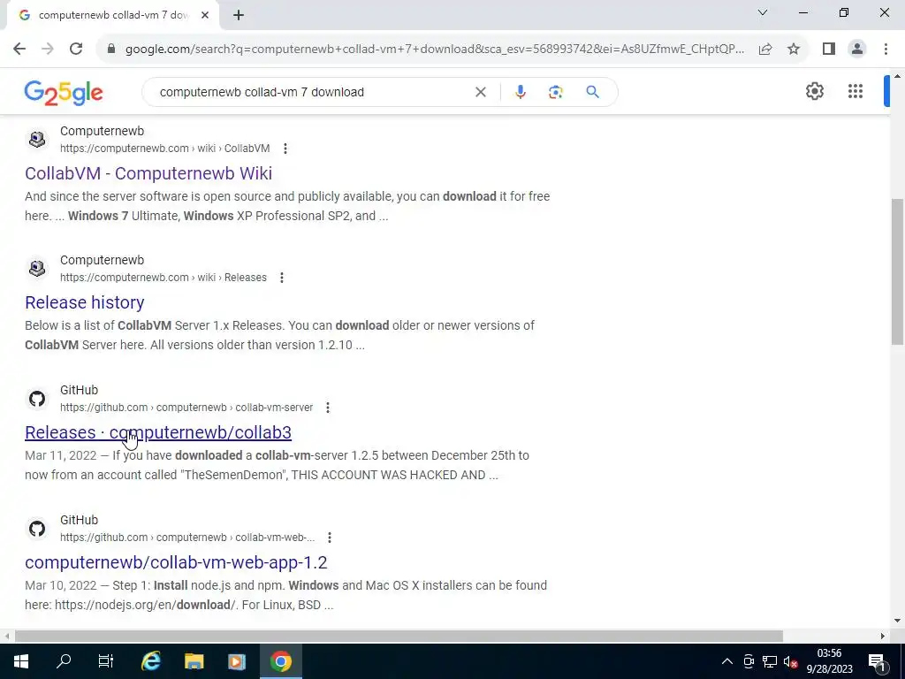Show hidden system tray icons
Image resolution: width=905 pixels, height=679 pixels.
[727, 661]
